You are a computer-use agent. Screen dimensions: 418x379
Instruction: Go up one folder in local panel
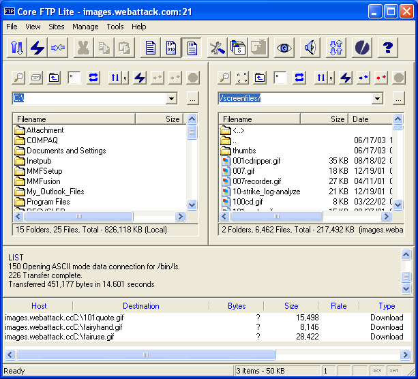coord(54,78)
